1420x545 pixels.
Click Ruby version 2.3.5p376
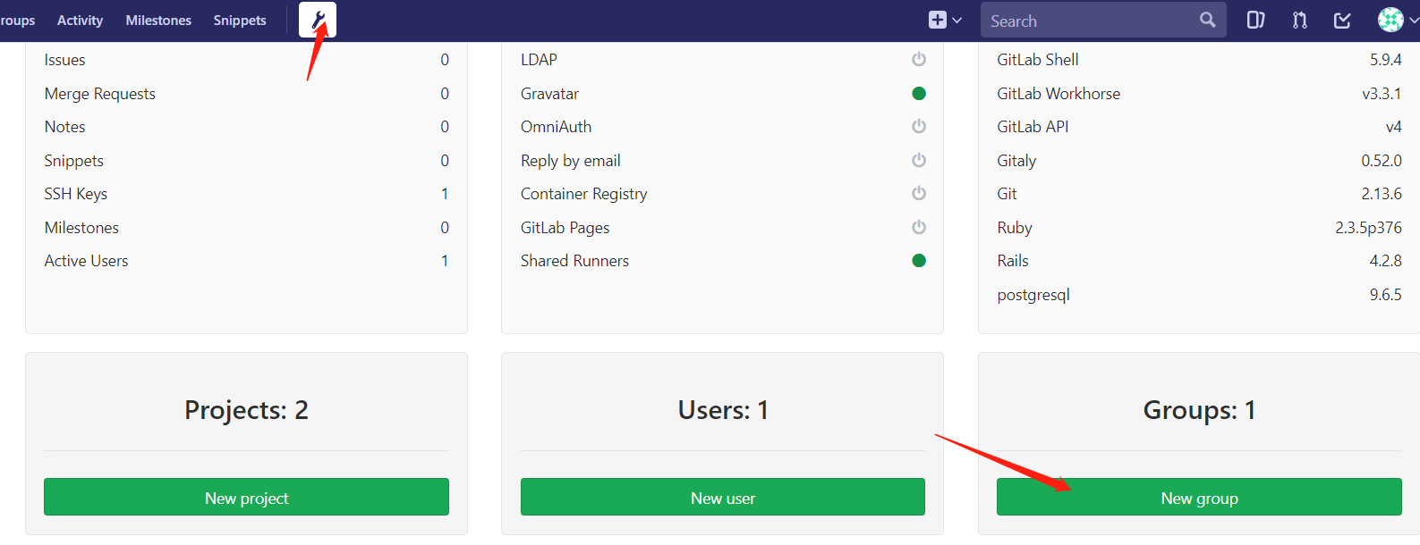[1368, 228]
